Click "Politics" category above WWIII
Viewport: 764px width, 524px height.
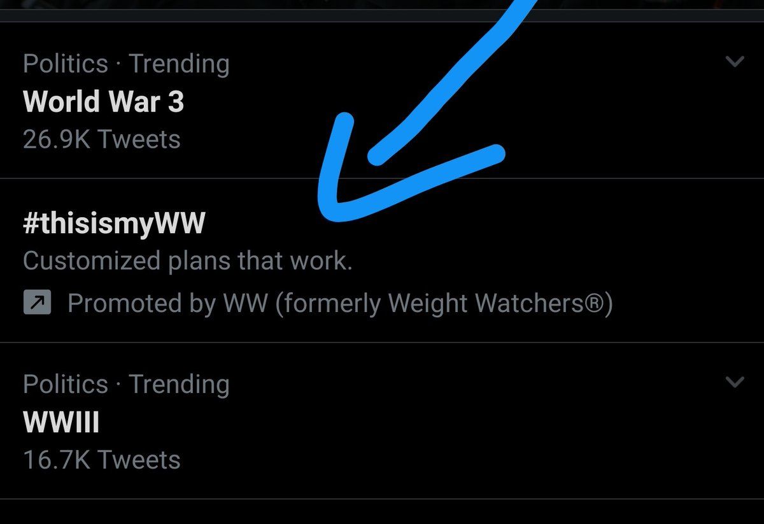65,384
